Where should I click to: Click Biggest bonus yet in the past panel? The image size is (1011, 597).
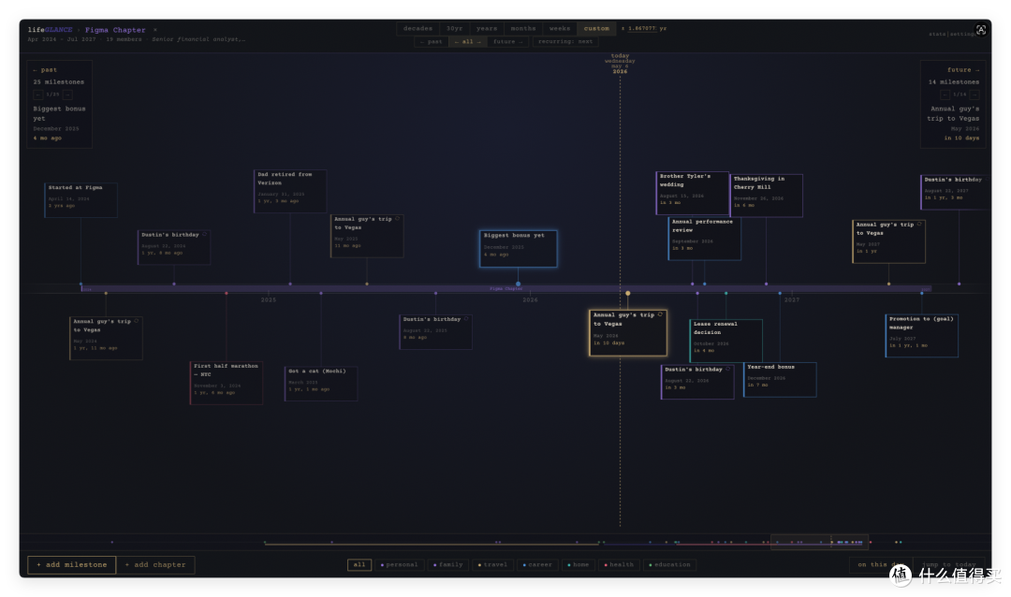coord(59,113)
